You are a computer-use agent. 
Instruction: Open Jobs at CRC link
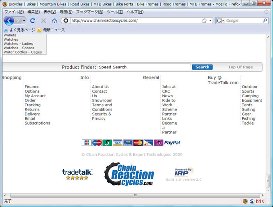point(169,89)
